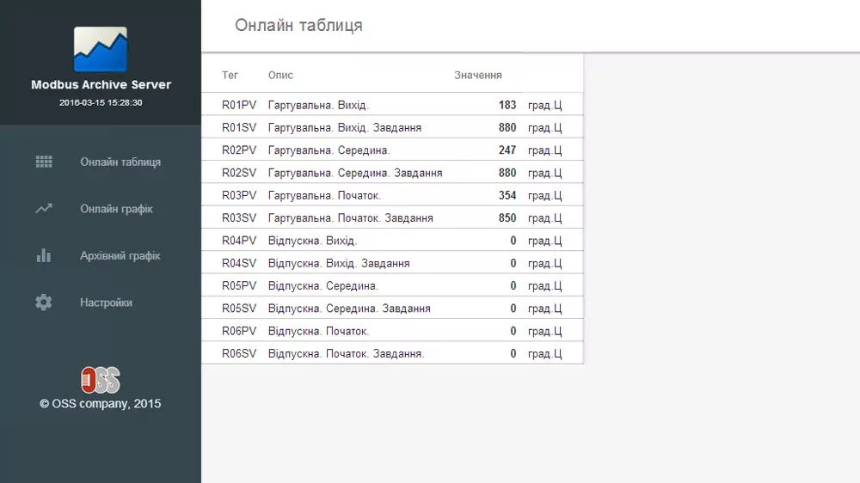The height and width of the screenshot is (483, 860).
Task: Click the value 183 in row R01PV
Action: [507, 105]
